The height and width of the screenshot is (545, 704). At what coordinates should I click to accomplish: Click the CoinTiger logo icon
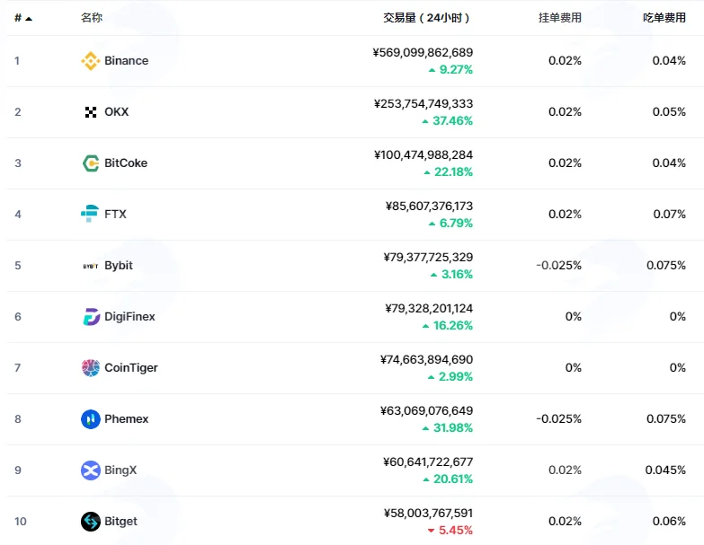click(90, 368)
